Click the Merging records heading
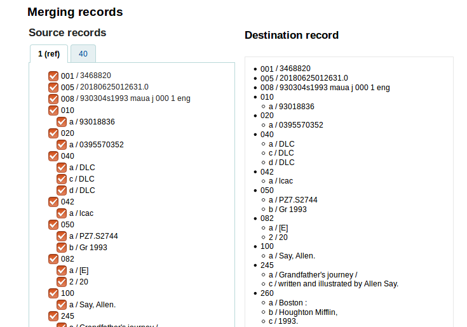This screenshot has height=327, width=467. [75, 12]
